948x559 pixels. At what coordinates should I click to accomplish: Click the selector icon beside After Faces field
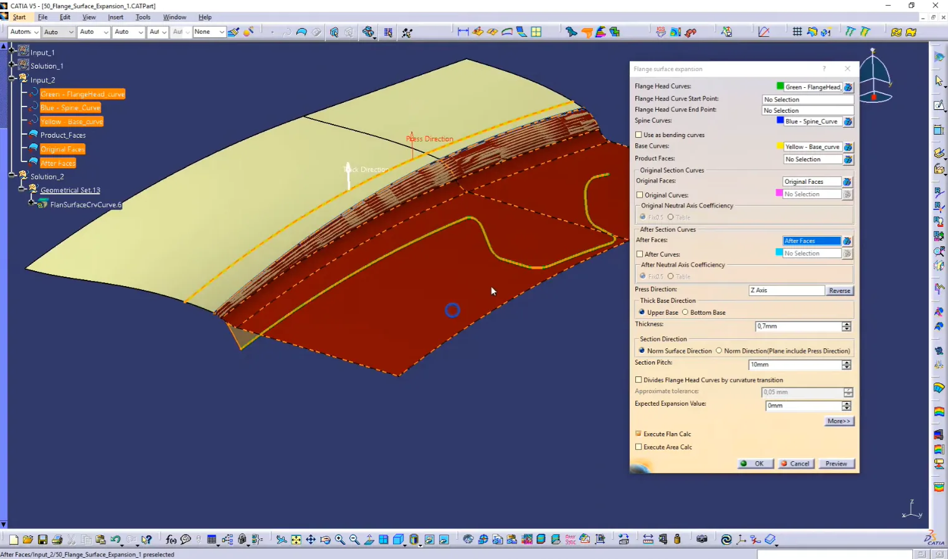point(847,241)
